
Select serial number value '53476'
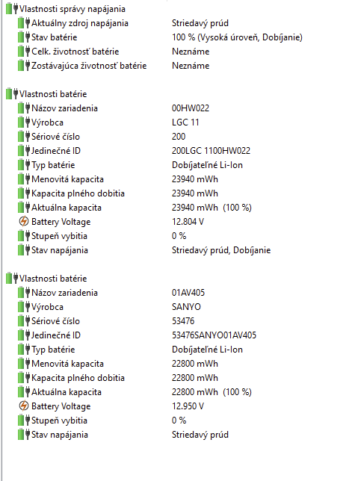[183, 321]
